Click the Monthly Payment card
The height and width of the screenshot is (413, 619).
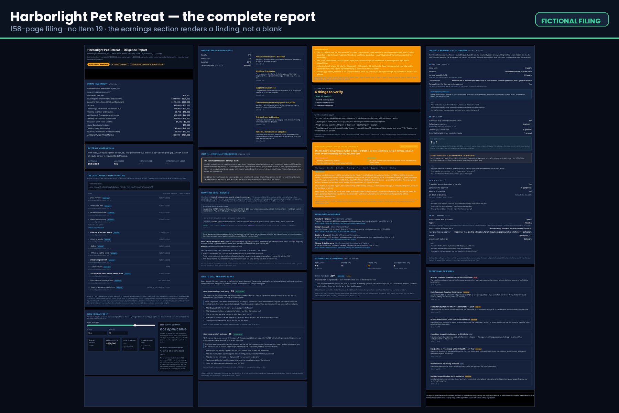95,345
